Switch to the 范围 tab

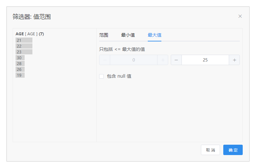tap(103, 35)
